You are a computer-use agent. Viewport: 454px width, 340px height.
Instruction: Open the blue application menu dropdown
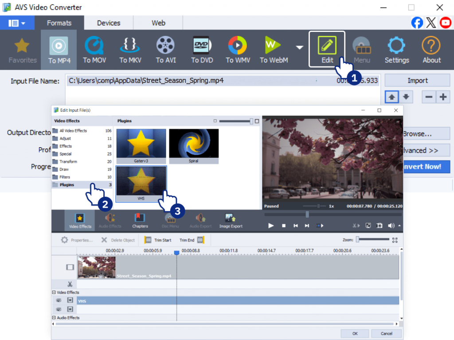17,23
